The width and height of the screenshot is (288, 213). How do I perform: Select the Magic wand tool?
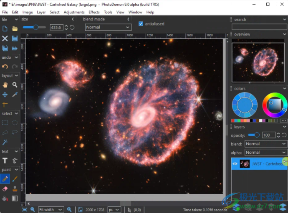(5, 142)
